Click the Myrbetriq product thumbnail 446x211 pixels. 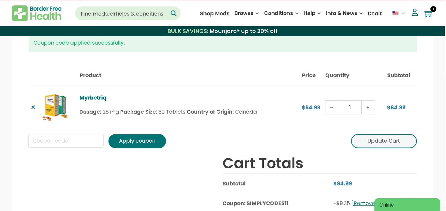pos(55,107)
